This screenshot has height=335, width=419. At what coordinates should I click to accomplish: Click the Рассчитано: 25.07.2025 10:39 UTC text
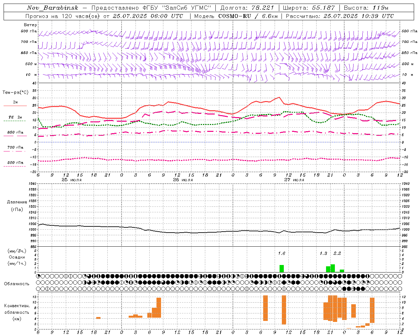340,16
